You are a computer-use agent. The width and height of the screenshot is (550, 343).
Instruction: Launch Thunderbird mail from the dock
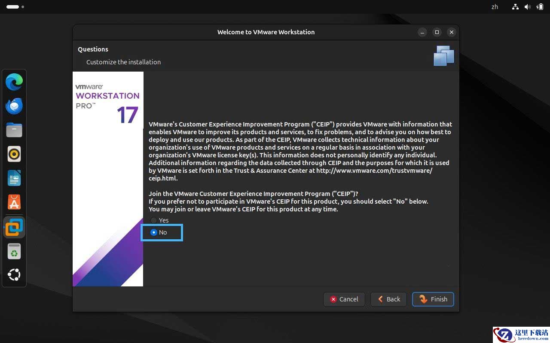click(14, 106)
